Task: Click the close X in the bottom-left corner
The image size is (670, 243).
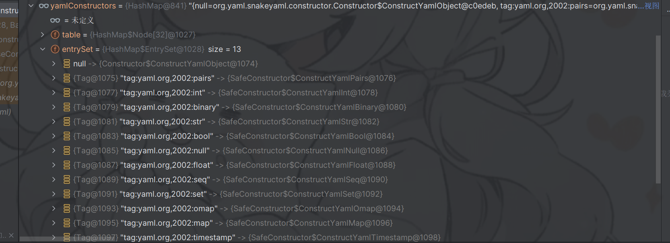Action: point(11,235)
